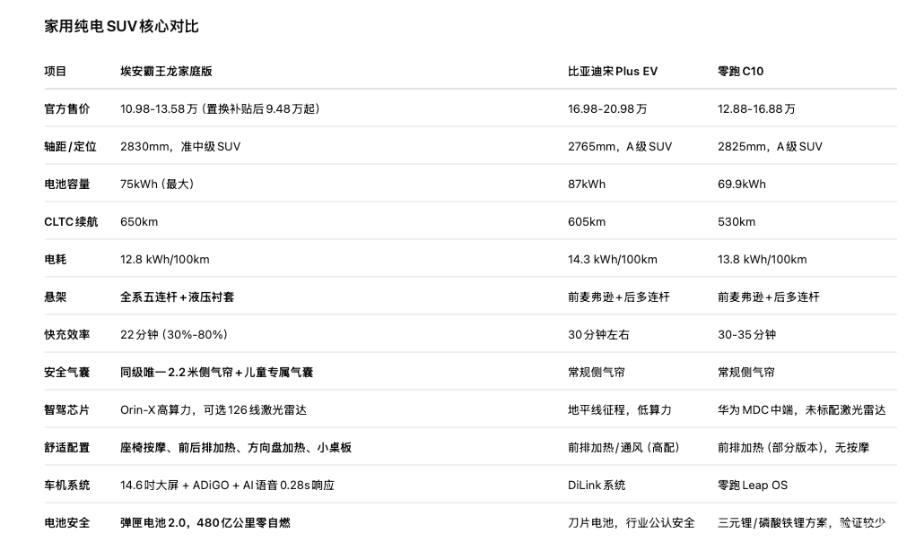Select the 座椅按摩 comfort features cell

pos(236,448)
